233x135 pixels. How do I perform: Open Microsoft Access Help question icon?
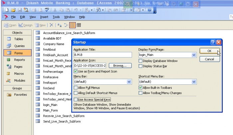(149, 10)
